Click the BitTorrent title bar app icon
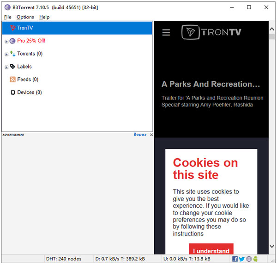Image resolution: width=277 pixels, height=265 pixels. (7, 7)
